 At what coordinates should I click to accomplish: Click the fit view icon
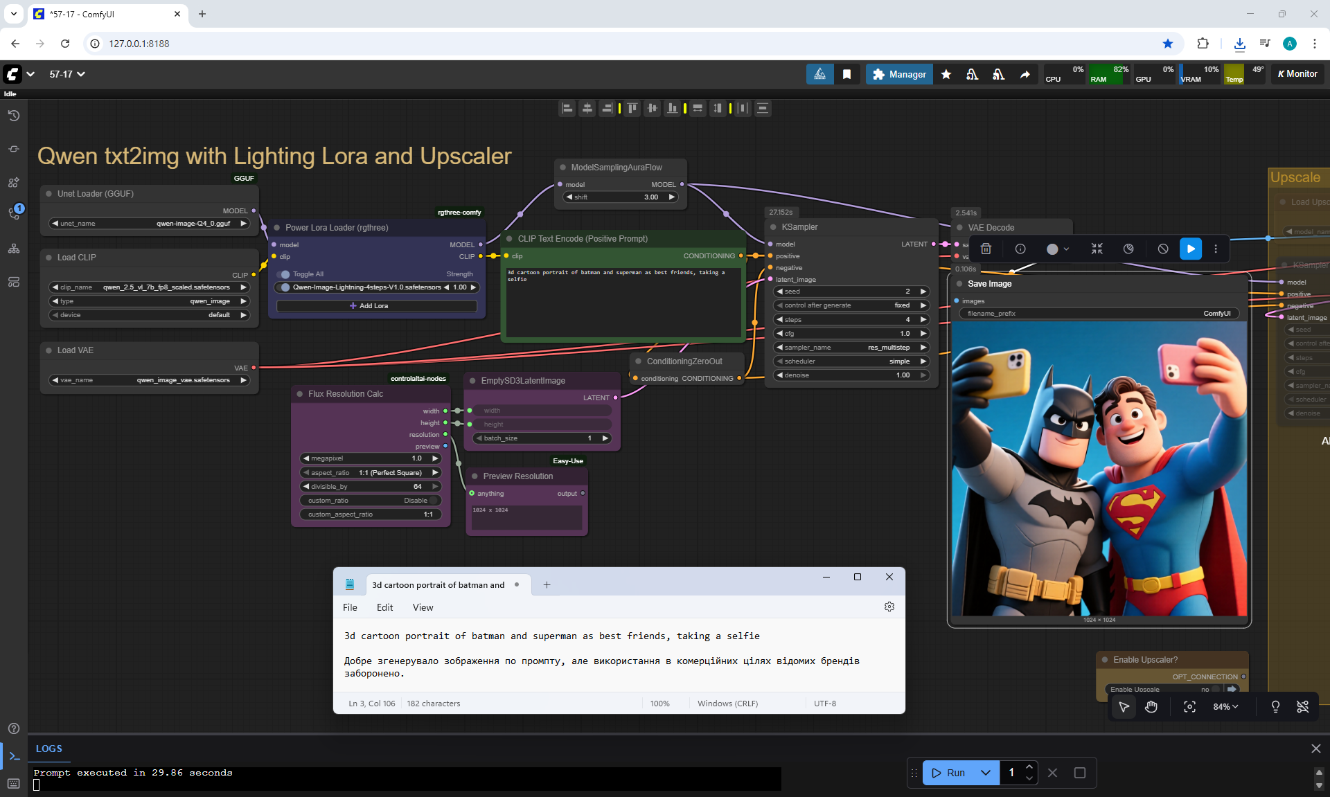tap(1189, 706)
